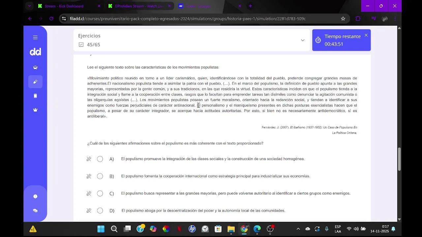Open the graduation cap courses icon

(35, 67)
